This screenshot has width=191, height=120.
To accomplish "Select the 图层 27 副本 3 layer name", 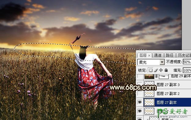I will tap(168, 85).
